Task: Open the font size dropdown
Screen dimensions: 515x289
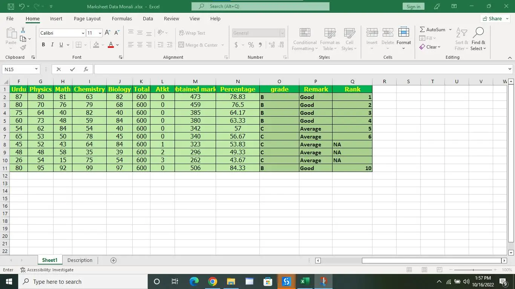Action: pos(100,33)
